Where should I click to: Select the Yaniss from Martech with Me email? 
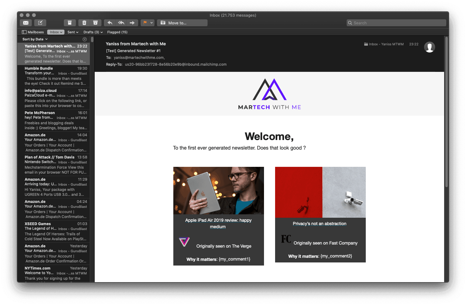(54, 54)
